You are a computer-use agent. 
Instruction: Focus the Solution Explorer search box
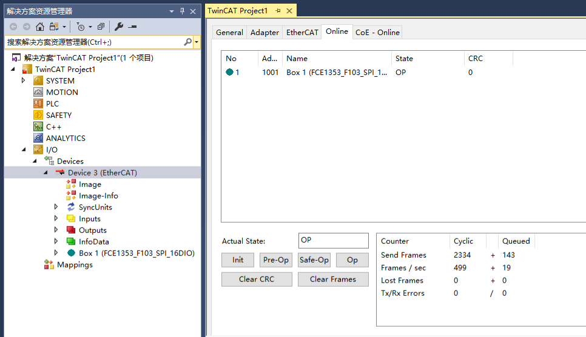pos(94,42)
